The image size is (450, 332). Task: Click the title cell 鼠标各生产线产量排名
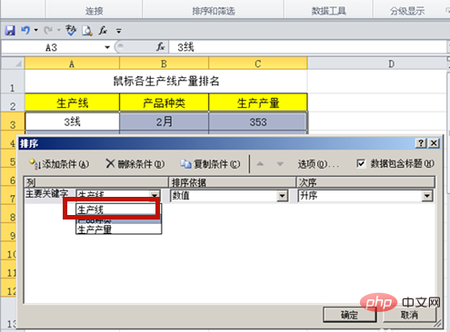166,82
